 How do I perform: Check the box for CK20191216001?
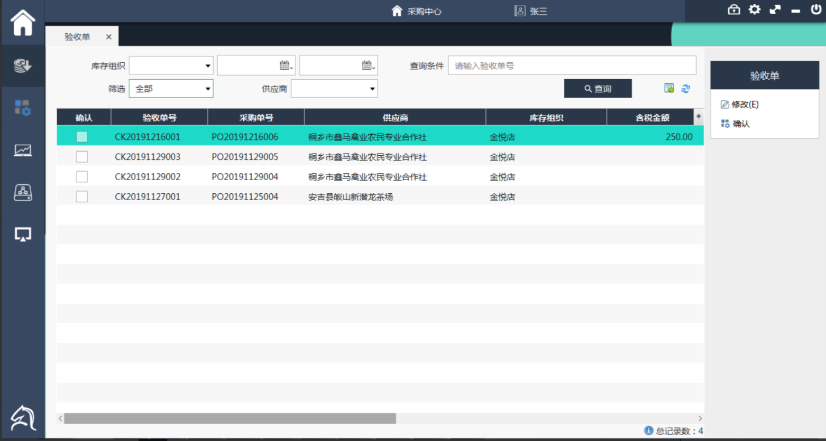(x=82, y=137)
